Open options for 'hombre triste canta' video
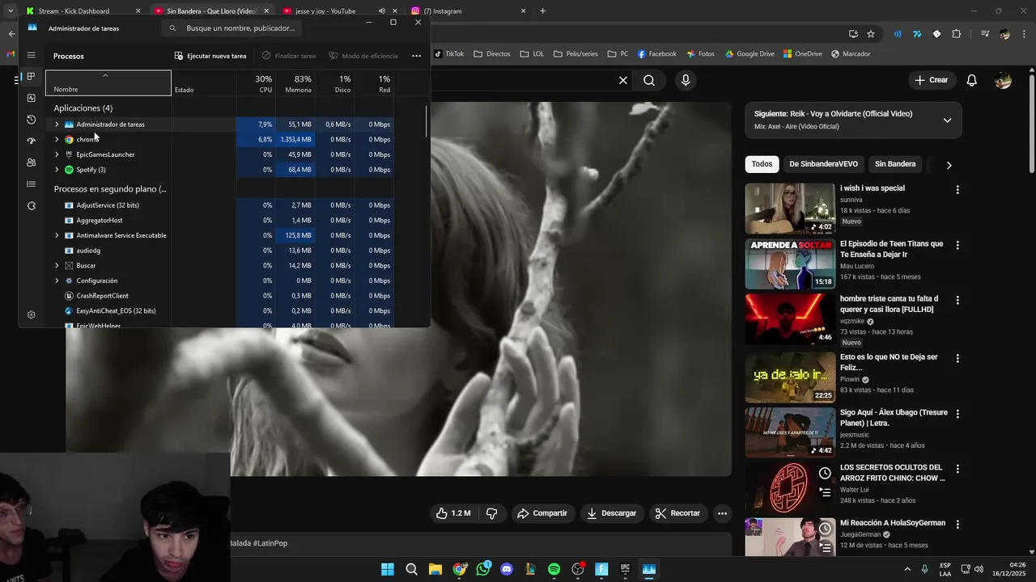1036x582 pixels. coord(957,300)
